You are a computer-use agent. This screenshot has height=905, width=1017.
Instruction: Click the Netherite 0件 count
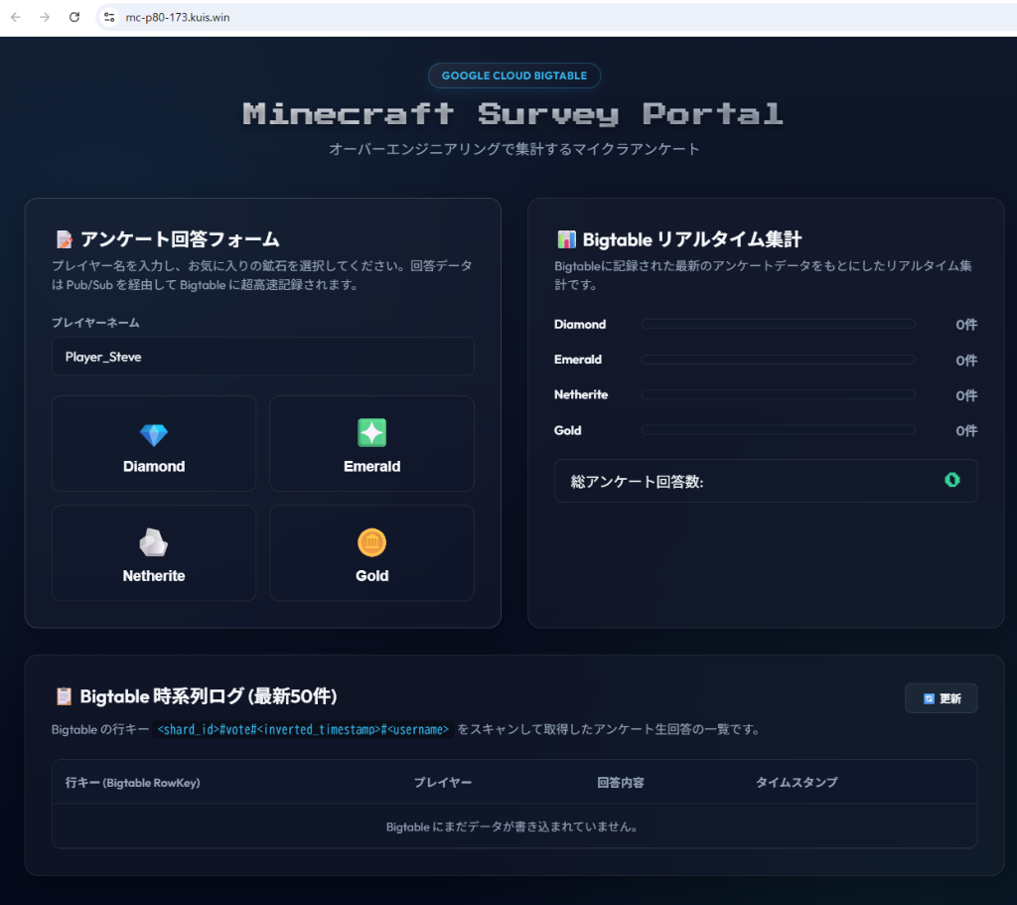pos(966,395)
